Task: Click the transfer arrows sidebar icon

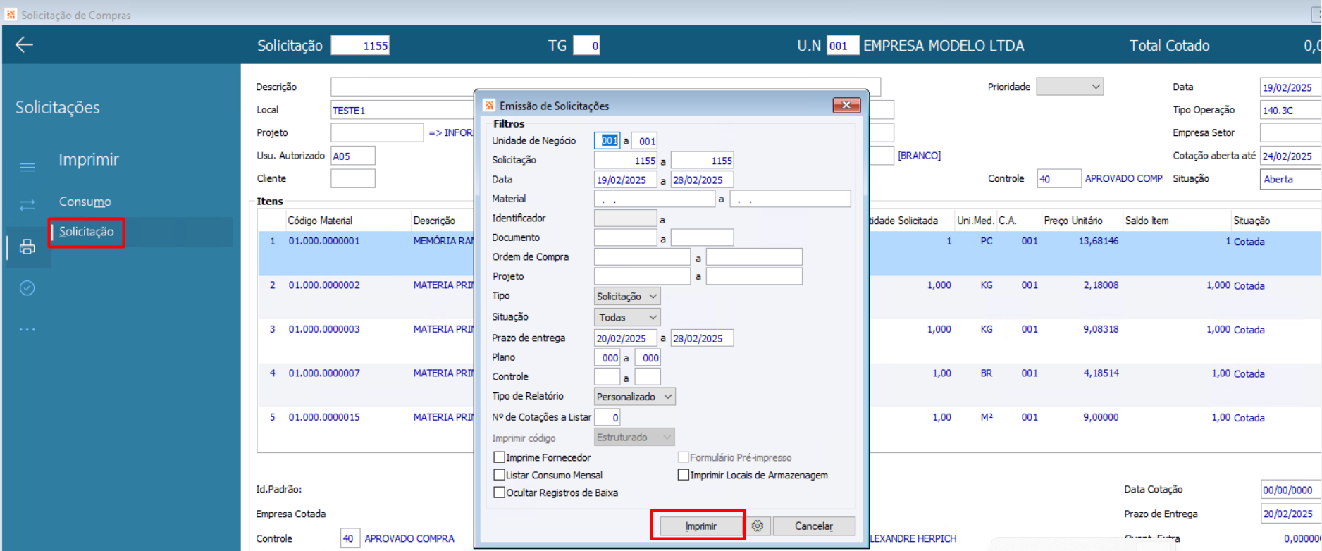Action: 27,205
